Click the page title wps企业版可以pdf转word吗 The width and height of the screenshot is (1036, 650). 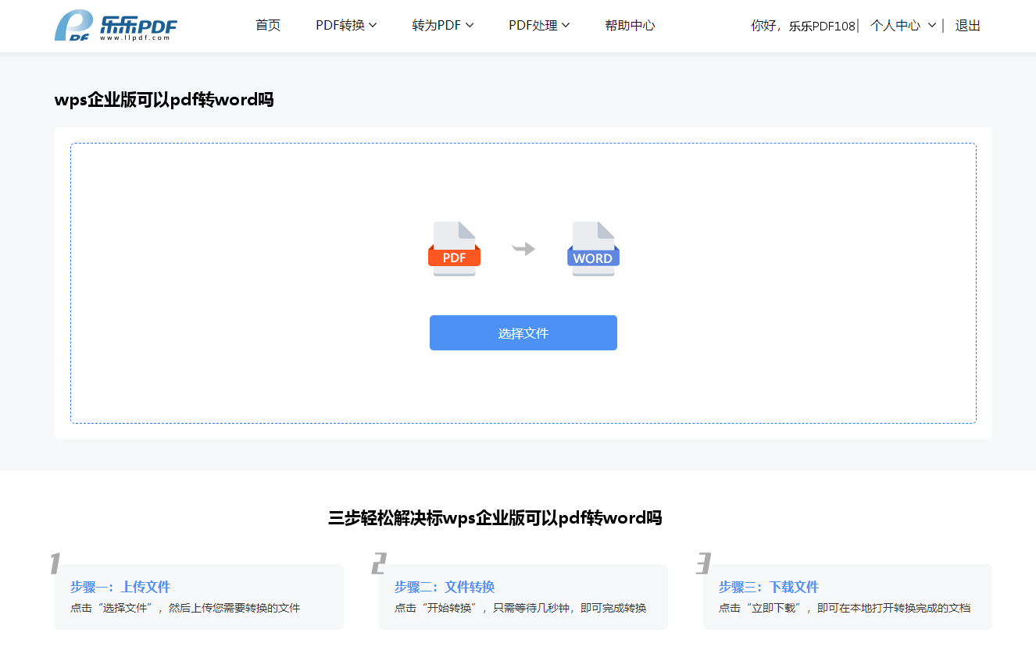pos(164,100)
